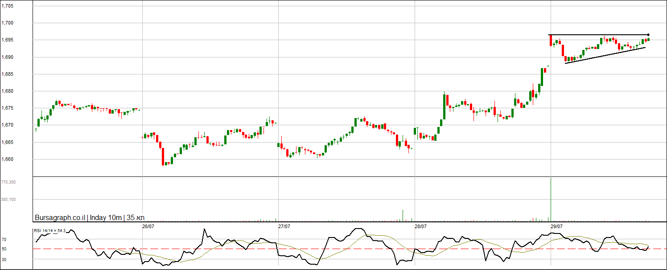Click the RSI 30 level label
This screenshot has width=667, height=270.
pos(4,259)
